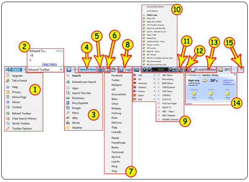249x182 pixels.
Task: Click the Upload files button
Action: 88,70
